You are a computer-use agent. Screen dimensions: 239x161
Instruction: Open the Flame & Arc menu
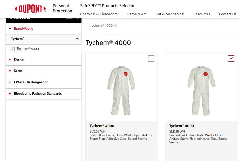click(x=136, y=14)
